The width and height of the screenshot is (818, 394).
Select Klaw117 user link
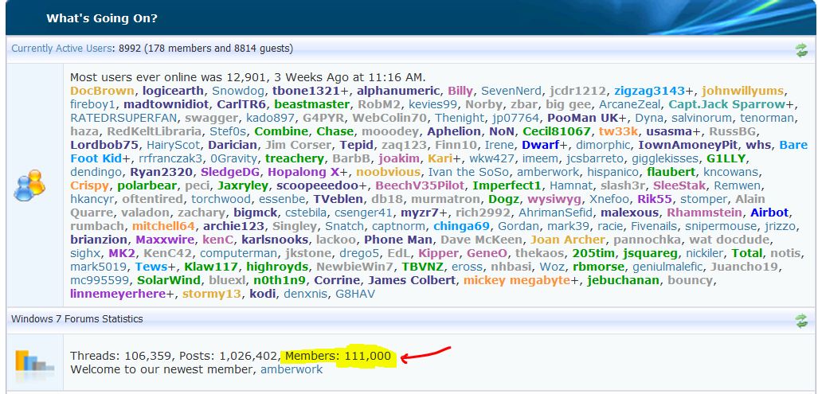210,267
